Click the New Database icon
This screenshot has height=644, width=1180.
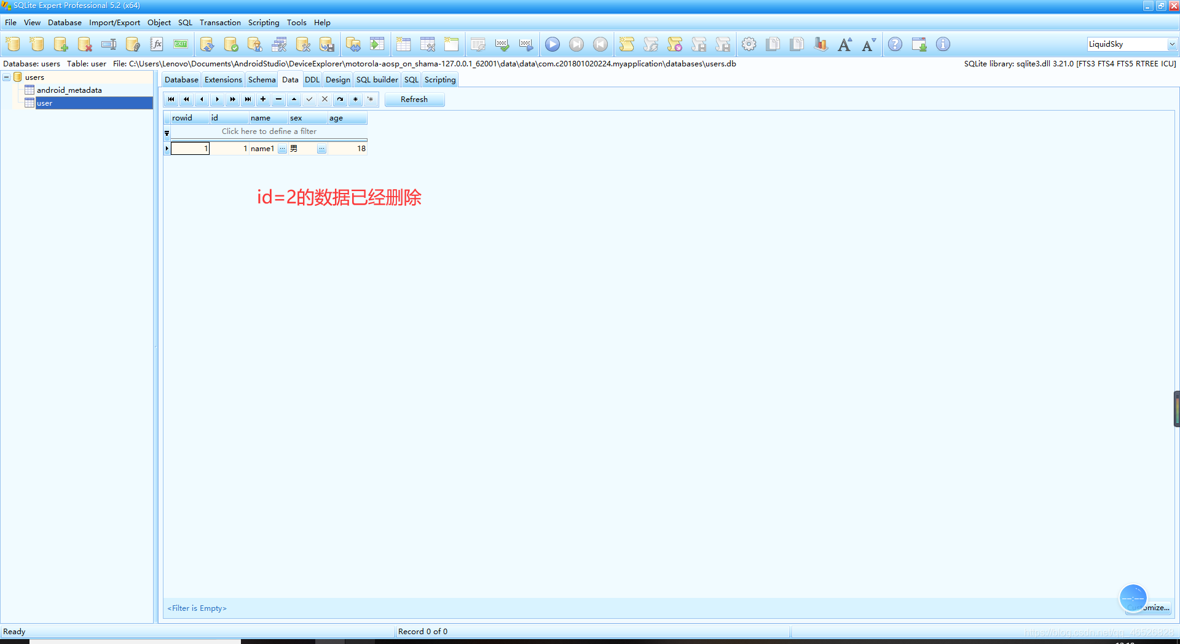tap(13, 44)
